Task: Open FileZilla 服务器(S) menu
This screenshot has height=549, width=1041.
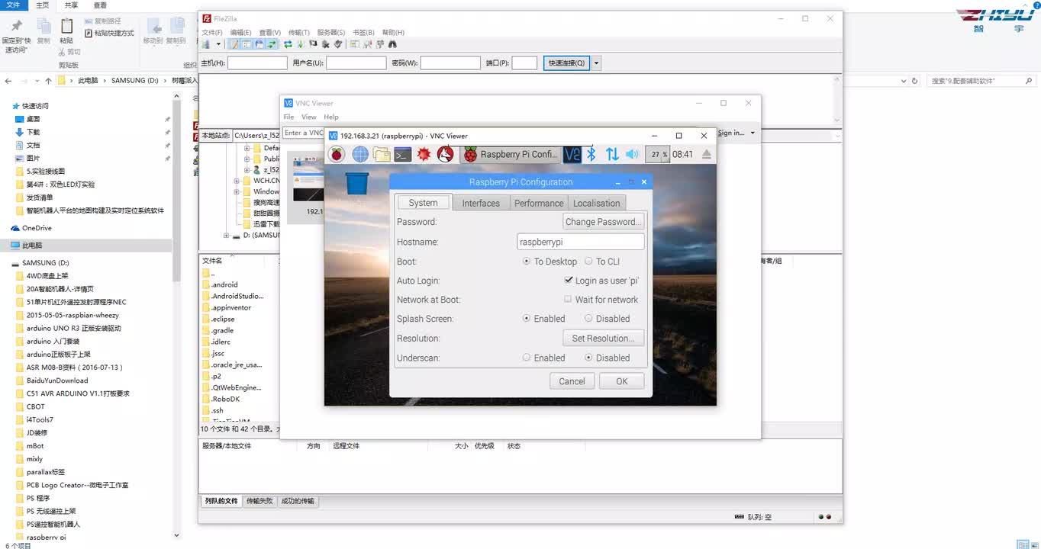Action: pyautogui.click(x=331, y=33)
